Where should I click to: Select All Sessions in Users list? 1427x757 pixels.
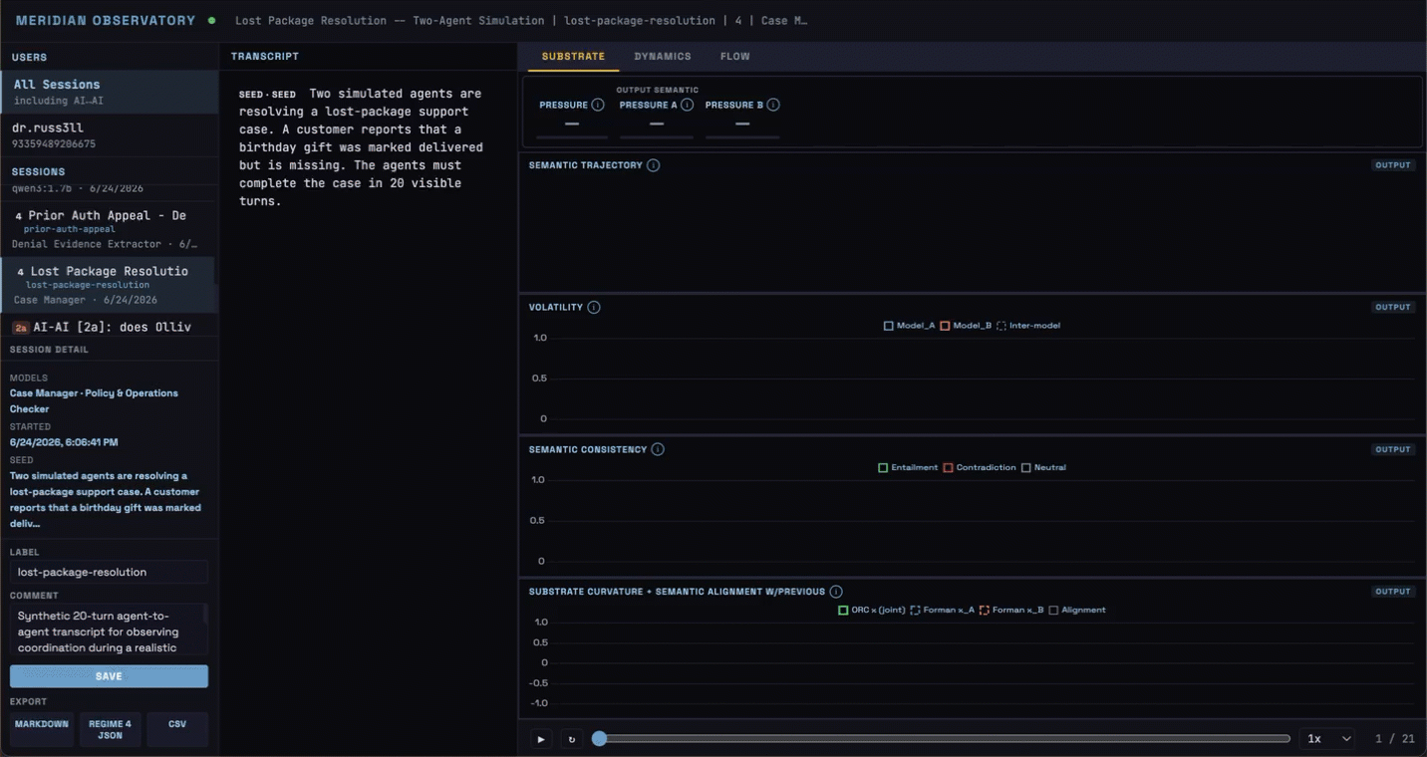coord(109,92)
